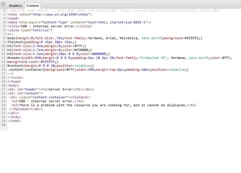
Task: Click line number 30 in the gutter
Action: tap(4, 125)
